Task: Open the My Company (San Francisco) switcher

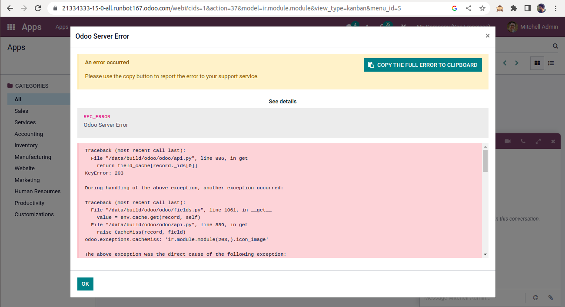Action: [453, 27]
